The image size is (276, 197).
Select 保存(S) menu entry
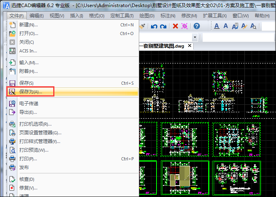(x=73, y=83)
